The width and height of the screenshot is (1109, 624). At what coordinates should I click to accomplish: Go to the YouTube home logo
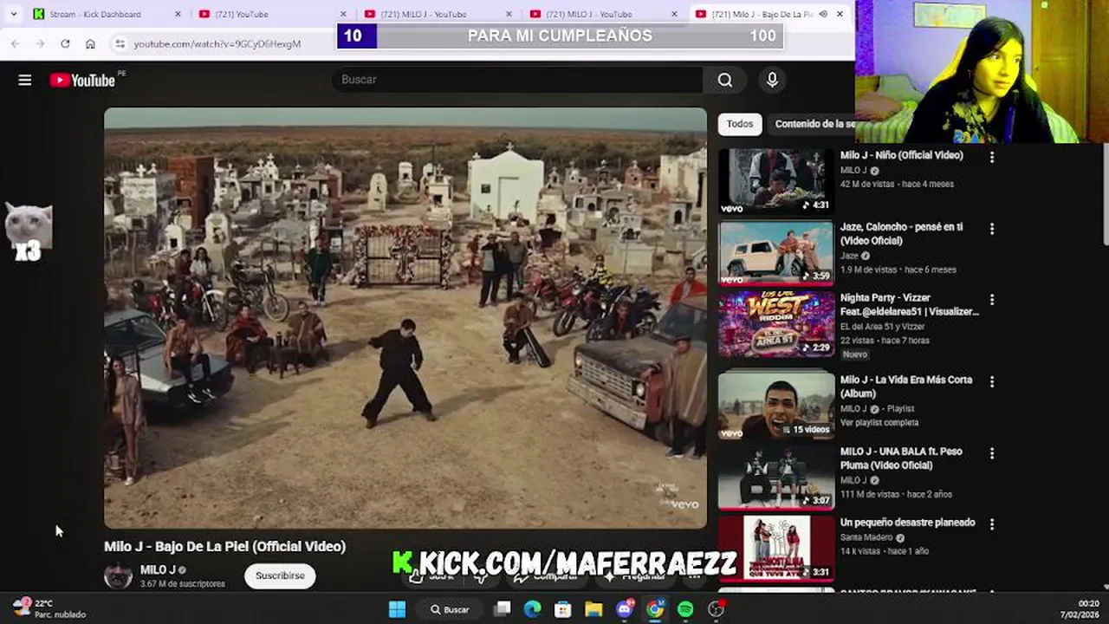[x=82, y=80]
